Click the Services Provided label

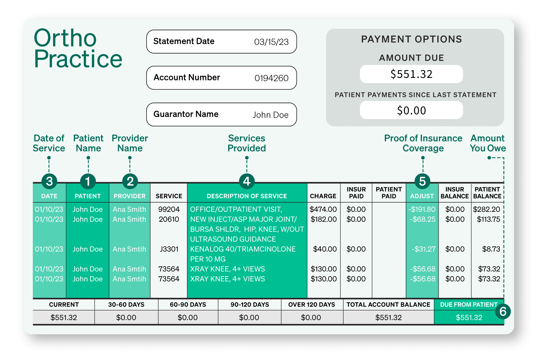coord(247,143)
